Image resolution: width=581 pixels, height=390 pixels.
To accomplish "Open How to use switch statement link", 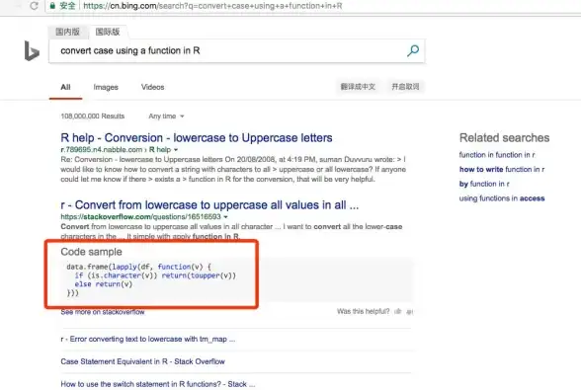I will 158,384.
